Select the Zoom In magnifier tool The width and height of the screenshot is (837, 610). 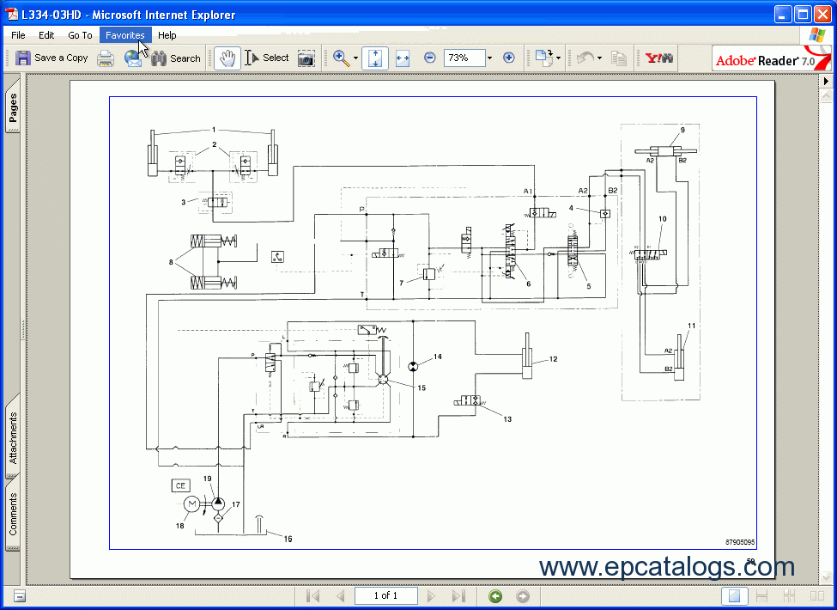coord(341,58)
